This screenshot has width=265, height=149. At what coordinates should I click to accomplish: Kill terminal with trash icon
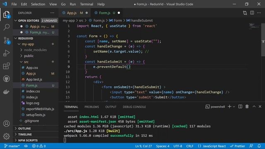click(x=247, y=107)
